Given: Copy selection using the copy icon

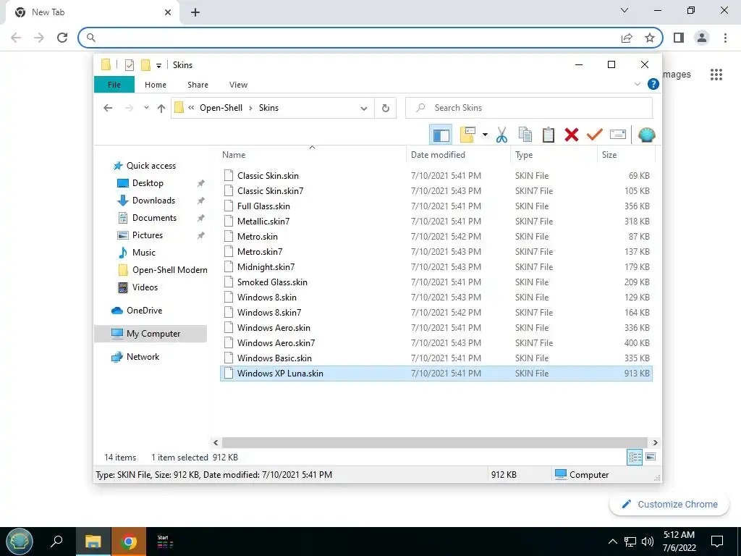Looking at the screenshot, I should 525,135.
